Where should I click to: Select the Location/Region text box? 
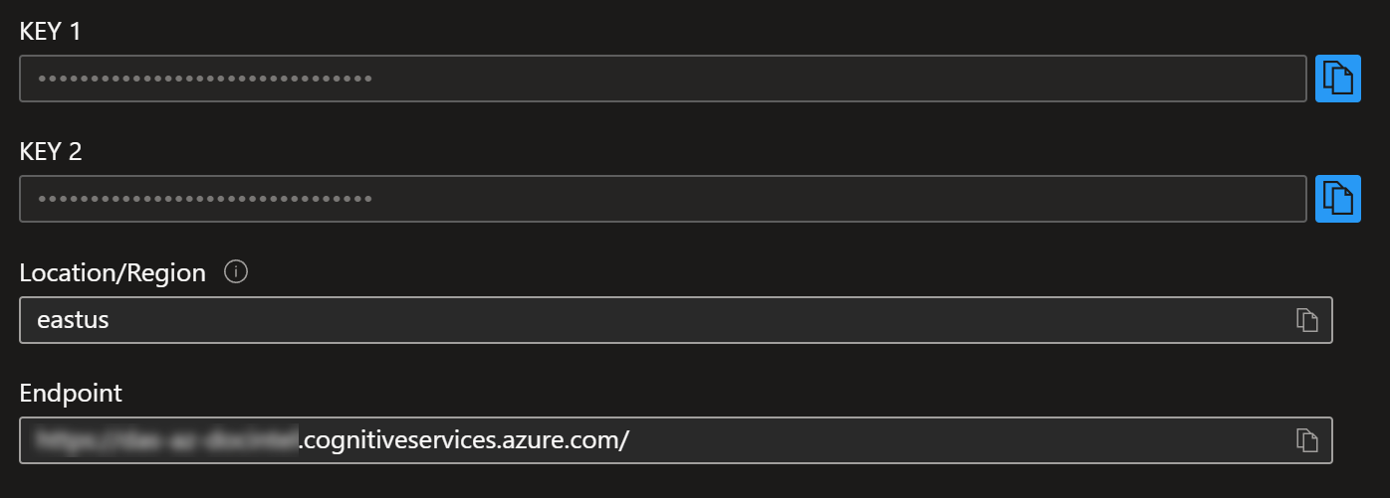(676, 319)
